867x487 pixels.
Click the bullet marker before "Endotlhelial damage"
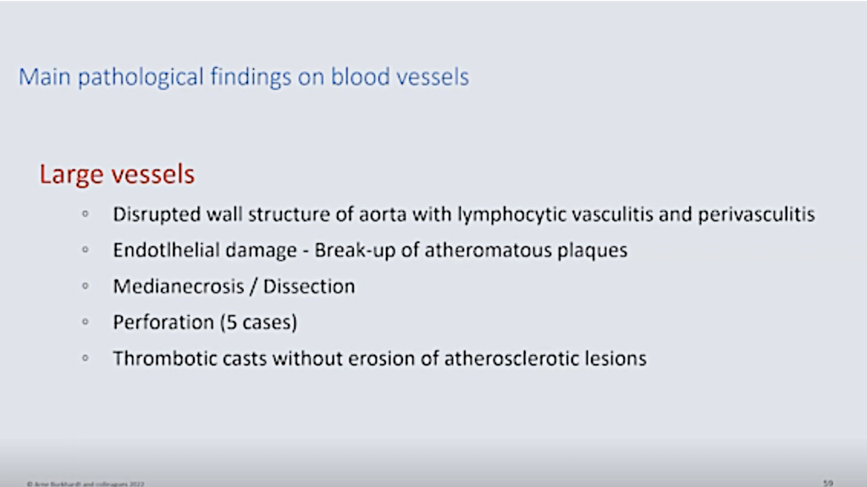86,251
